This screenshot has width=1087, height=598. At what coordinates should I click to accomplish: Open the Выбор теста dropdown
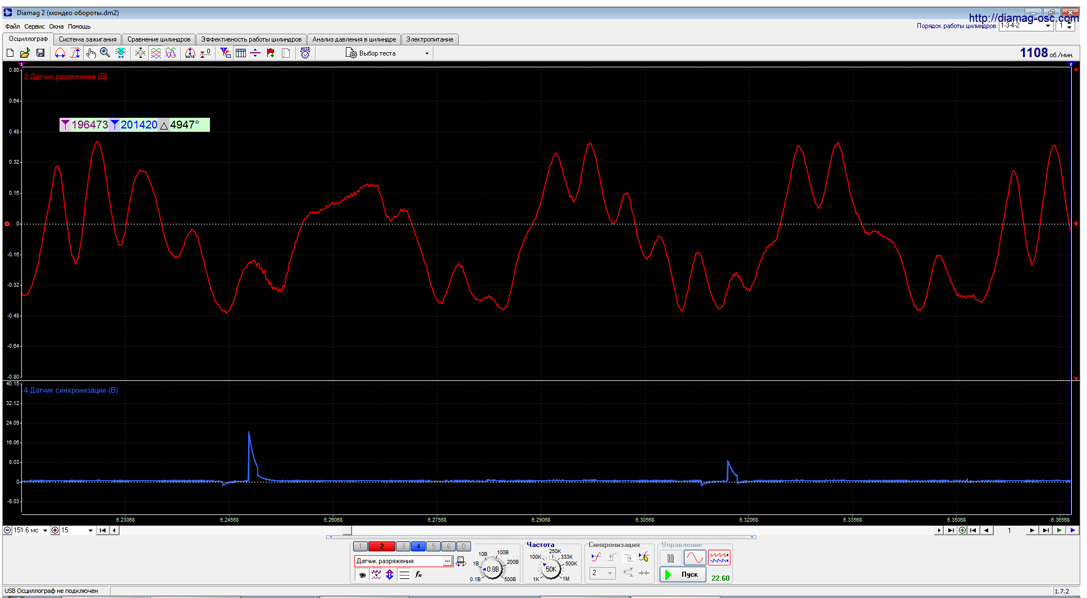(387, 53)
